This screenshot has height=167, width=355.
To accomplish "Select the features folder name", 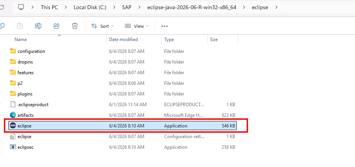I will pos(26,72).
